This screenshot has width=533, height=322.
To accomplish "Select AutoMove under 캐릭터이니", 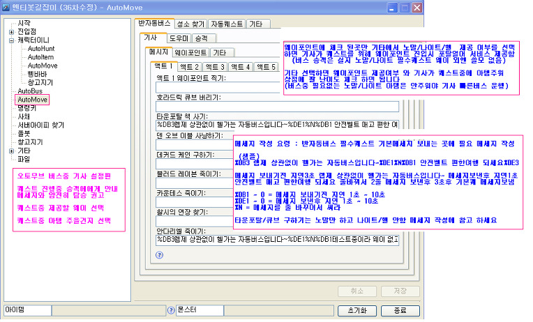I will (42, 66).
